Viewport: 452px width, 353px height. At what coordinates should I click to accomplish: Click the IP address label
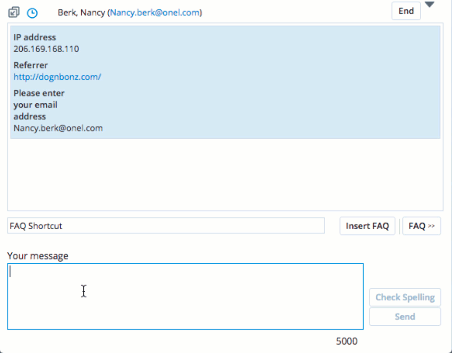click(35, 38)
